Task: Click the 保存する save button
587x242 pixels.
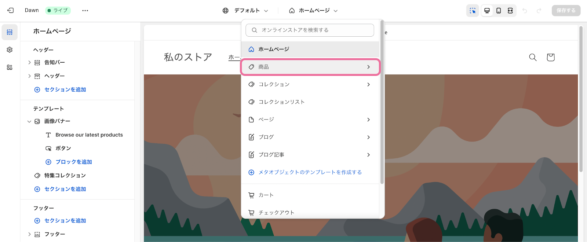Action: (566, 11)
